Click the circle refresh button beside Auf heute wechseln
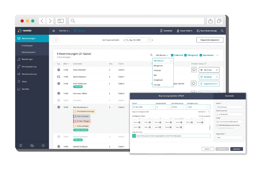The height and width of the screenshot is (173, 261). pos(56,40)
